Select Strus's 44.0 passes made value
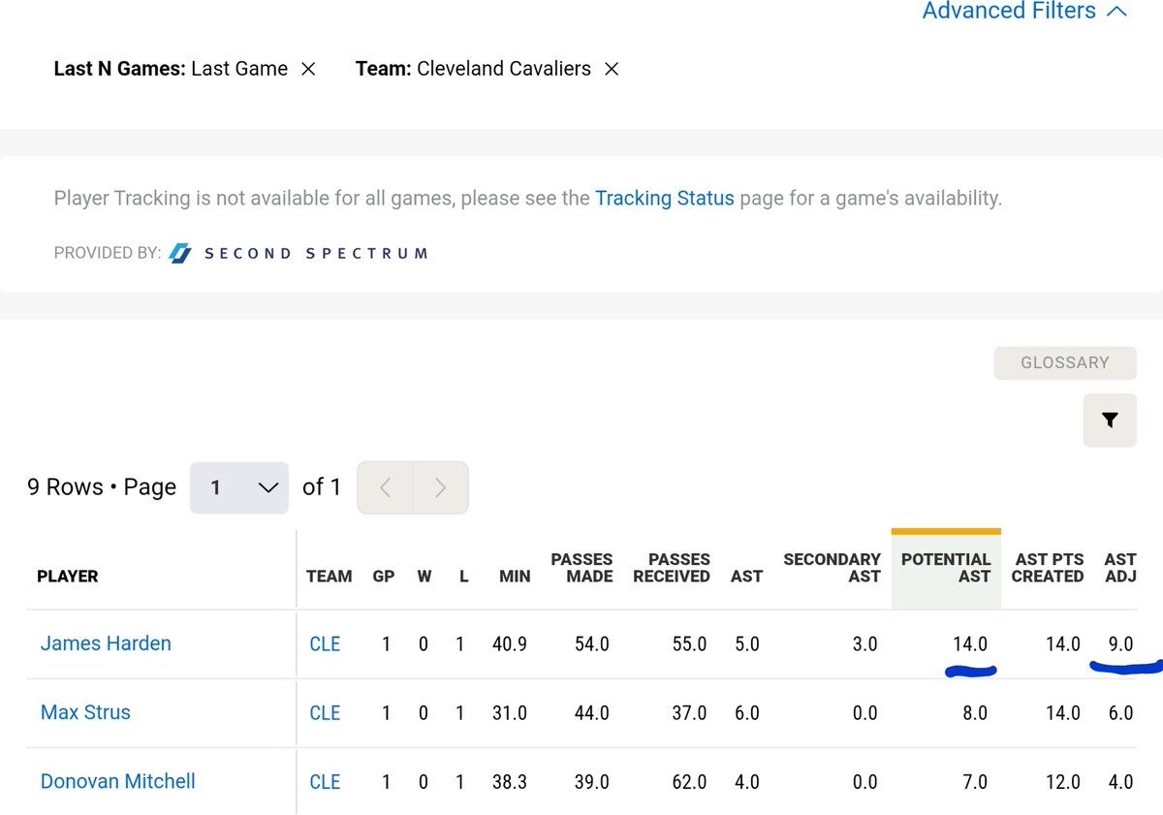 (591, 713)
